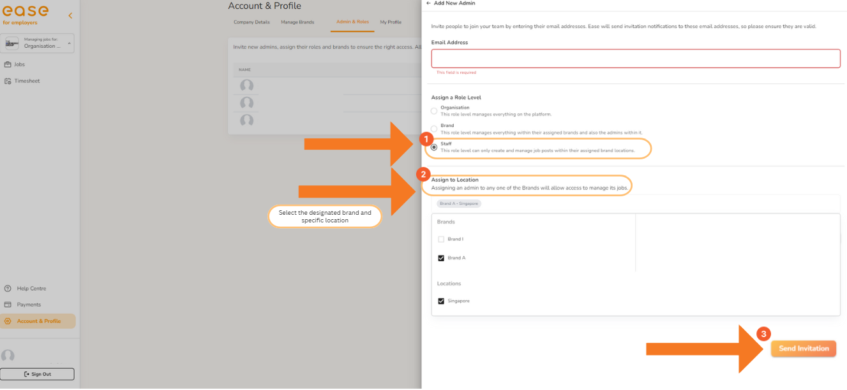Viewport: 847px width, 390px height.
Task: Select the Staff role level radio
Action: tap(434, 147)
